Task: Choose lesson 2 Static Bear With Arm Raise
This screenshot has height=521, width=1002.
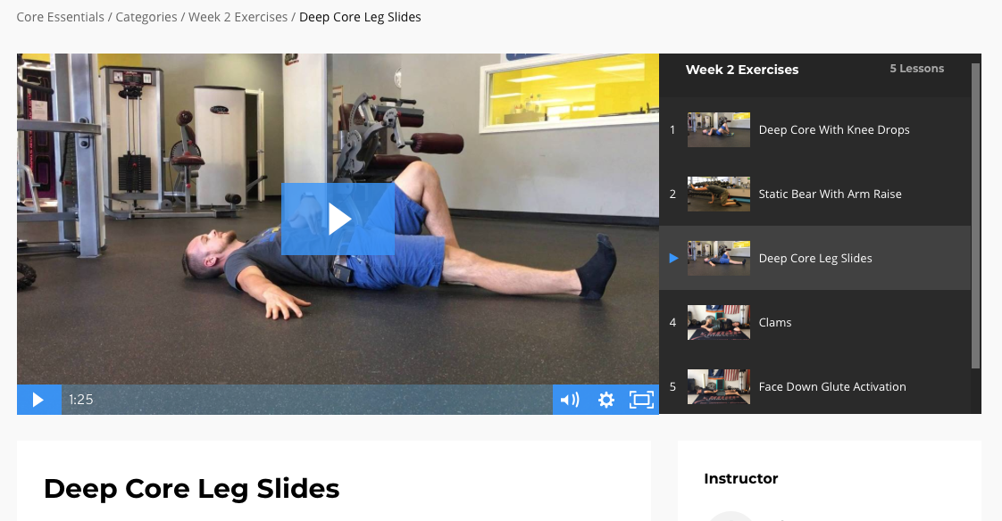Action: click(x=815, y=194)
